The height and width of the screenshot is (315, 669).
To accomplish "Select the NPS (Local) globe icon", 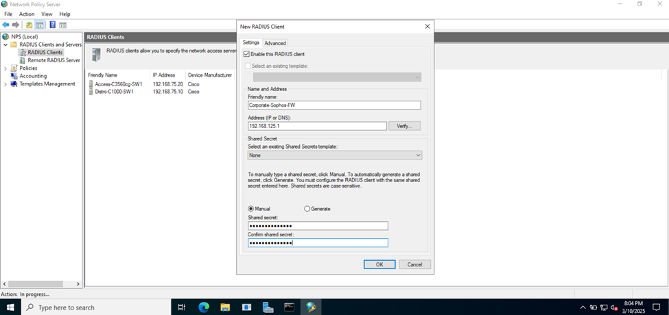I will point(5,36).
